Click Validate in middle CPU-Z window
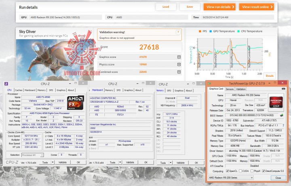Viewport: 291px width, 186px height. [130, 163]
